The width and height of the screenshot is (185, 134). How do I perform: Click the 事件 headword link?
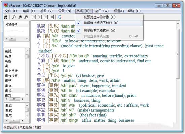tap(41, 86)
